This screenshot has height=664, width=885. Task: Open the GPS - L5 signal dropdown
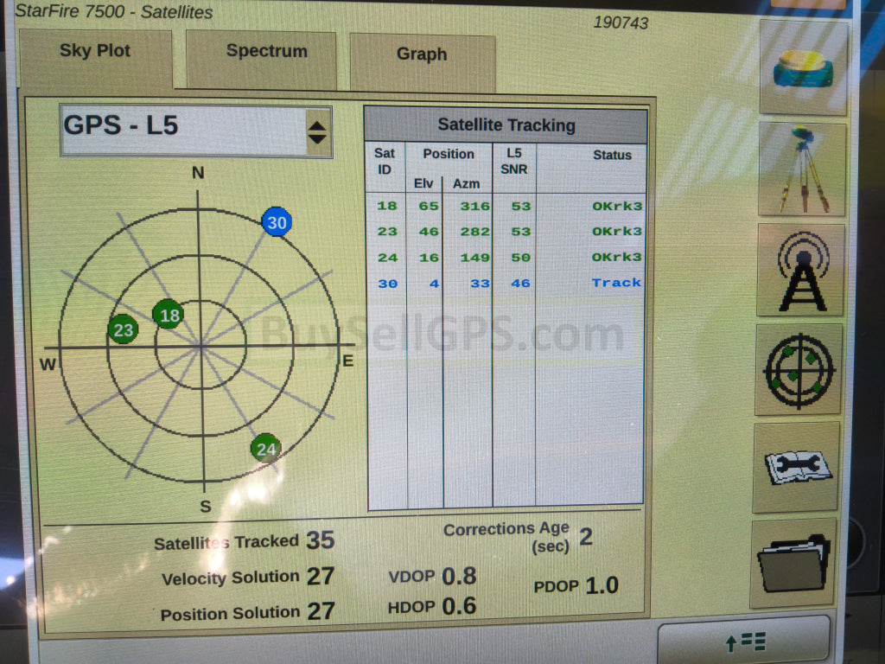tap(183, 131)
